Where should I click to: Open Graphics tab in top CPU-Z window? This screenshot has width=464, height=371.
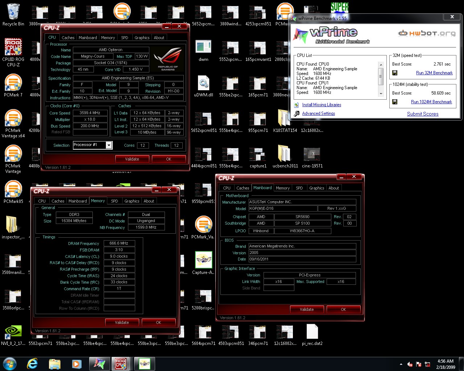click(142, 38)
